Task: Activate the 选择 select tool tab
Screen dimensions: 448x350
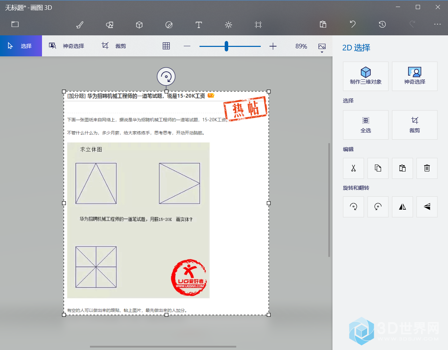Action: pos(21,46)
